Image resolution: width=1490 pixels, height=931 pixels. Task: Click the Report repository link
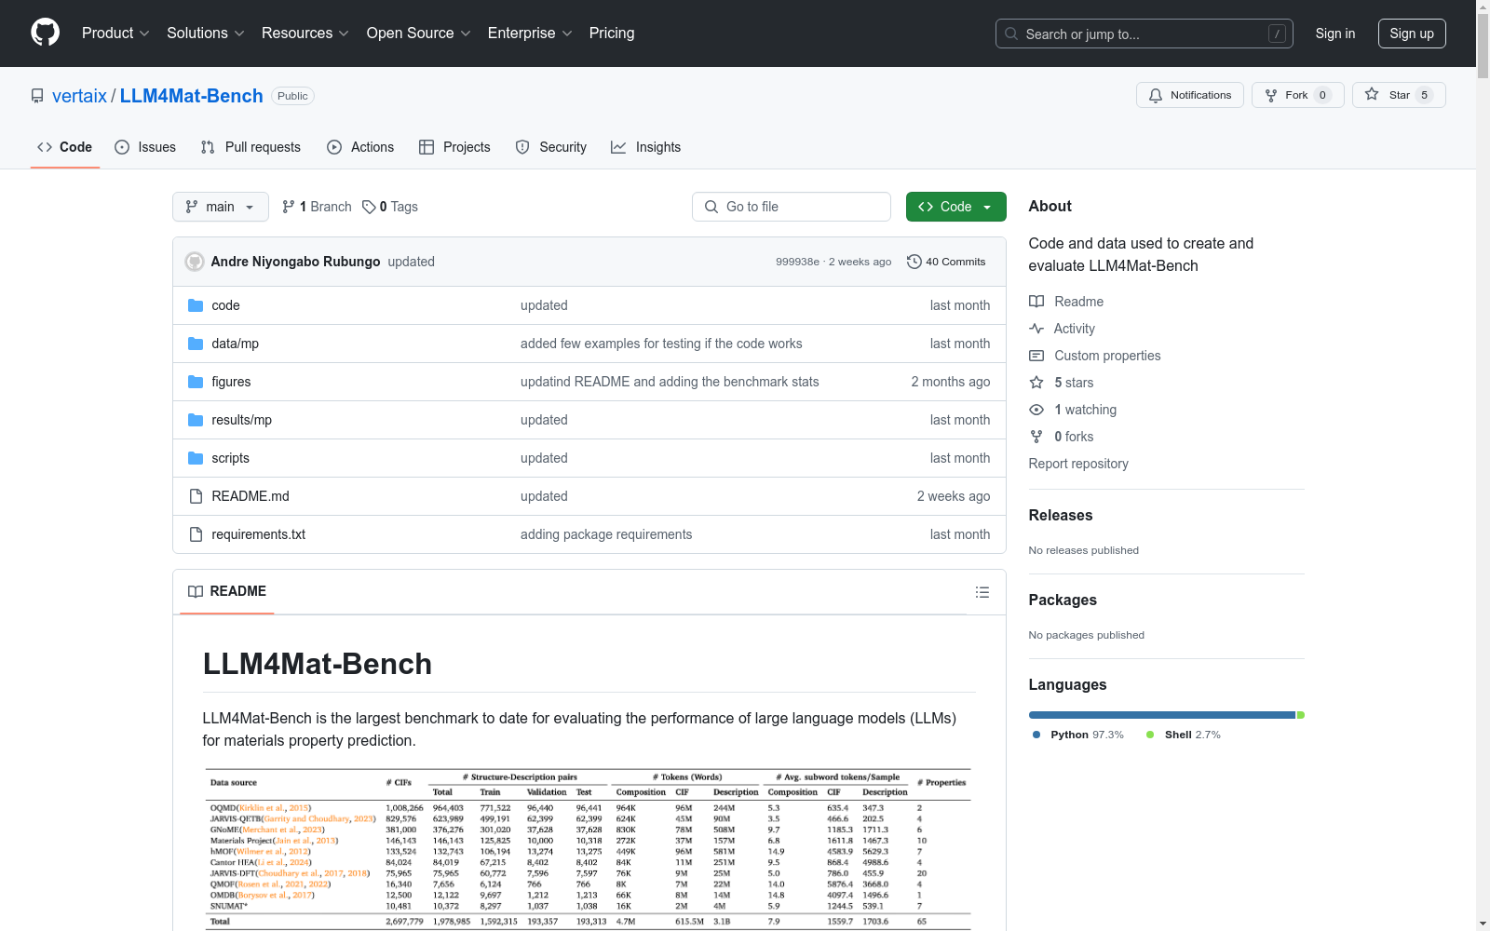pyautogui.click(x=1078, y=464)
